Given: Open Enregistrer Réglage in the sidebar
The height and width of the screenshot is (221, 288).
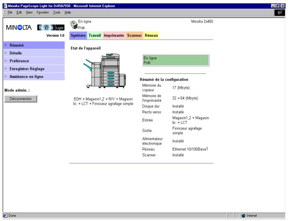Looking at the screenshot, I should coord(34,69).
